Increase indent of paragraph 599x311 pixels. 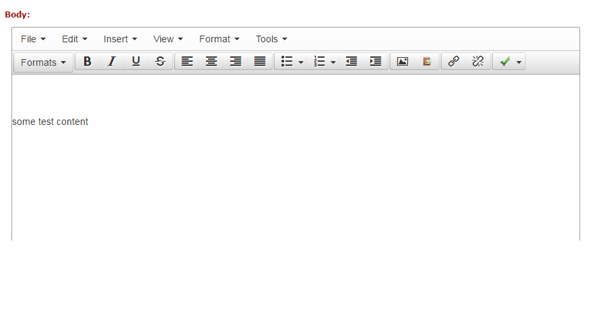point(376,61)
